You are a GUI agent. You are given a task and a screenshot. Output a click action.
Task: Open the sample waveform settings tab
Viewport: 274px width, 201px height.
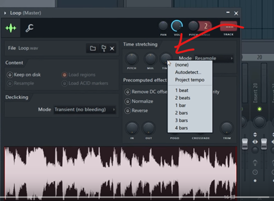click(11, 28)
